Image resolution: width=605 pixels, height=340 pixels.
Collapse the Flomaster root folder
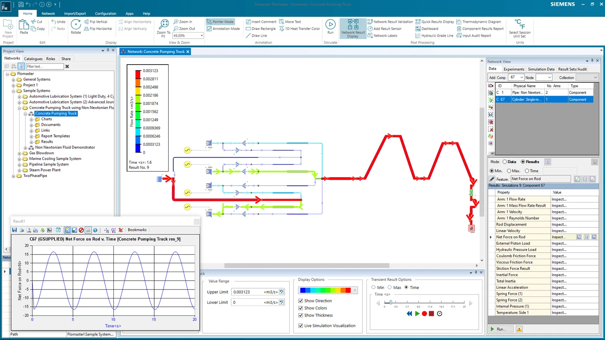(7, 74)
